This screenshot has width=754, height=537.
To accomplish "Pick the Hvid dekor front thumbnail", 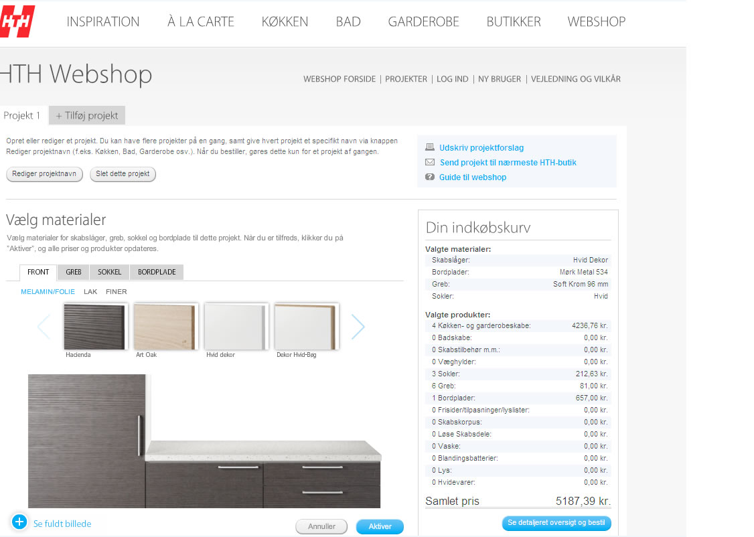I will click(x=236, y=326).
